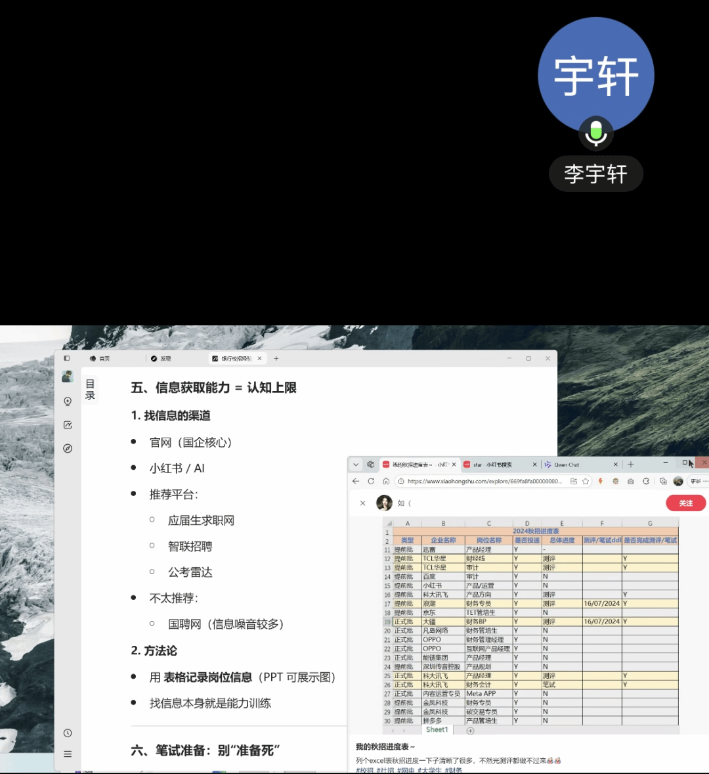Viewport: 709px width, 774px height.
Task: Click the #校招 hashtag link
Action: coord(364,770)
